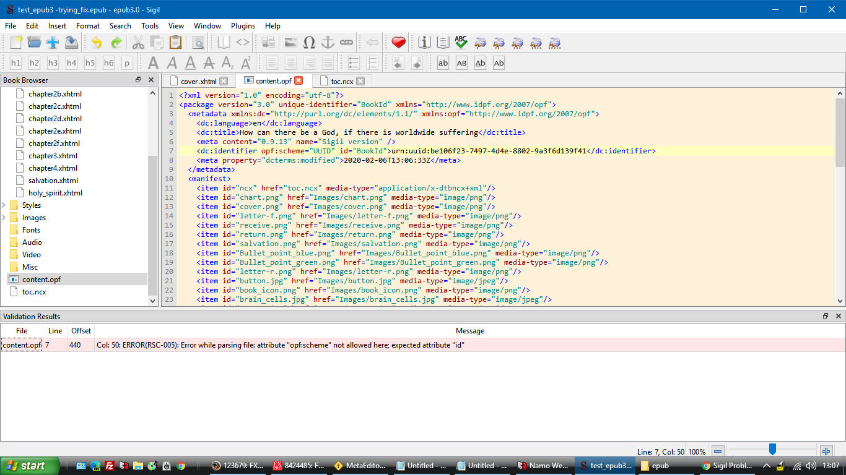Switch to Code View icon
The image size is (846, 475).
[243, 43]
